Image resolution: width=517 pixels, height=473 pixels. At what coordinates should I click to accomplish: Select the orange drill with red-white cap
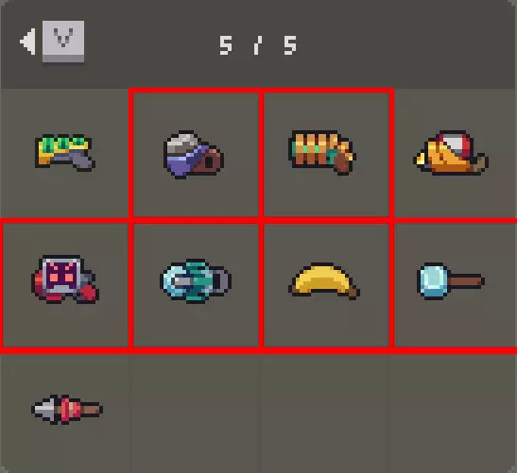451,153
